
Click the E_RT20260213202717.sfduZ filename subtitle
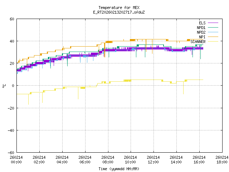tap(119, 12)
